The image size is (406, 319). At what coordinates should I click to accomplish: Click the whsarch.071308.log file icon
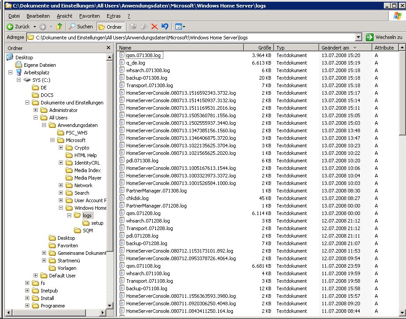122,70
